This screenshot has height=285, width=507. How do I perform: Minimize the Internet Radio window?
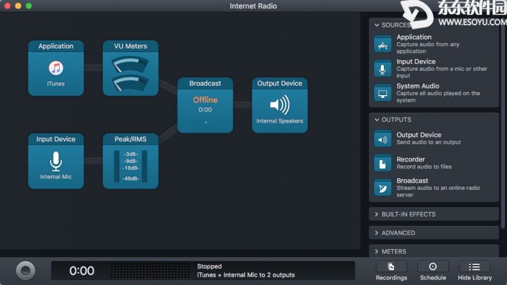tap(18, 6)
